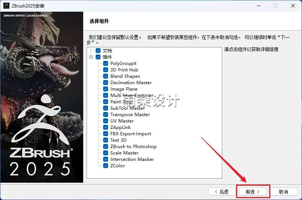Toggle the UV Master checkbox

pyautogui.click(x=105, y=121)
